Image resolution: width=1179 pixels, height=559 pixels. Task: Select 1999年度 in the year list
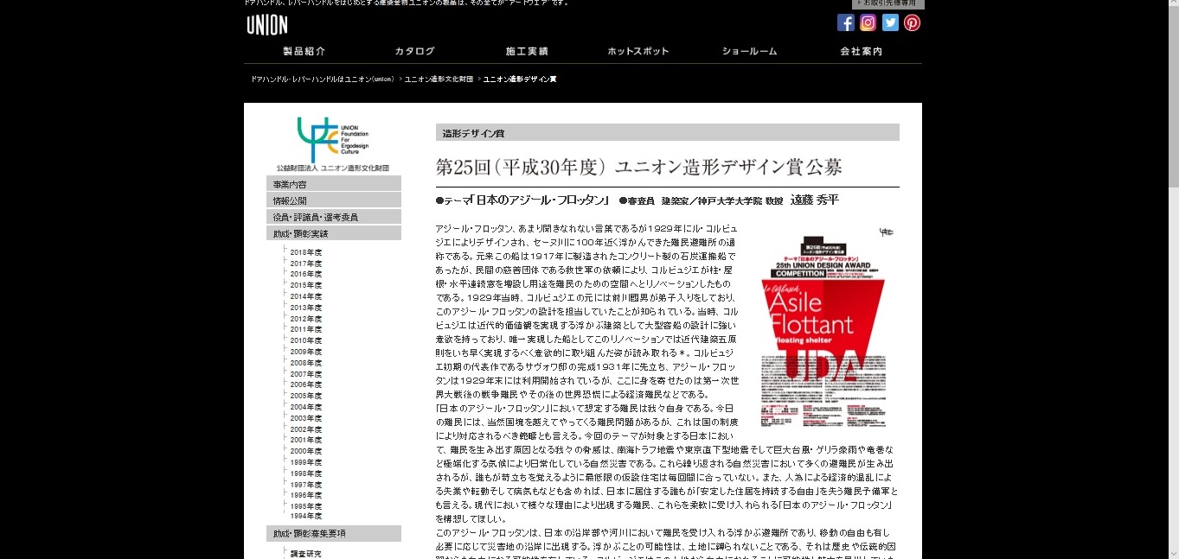[306, 462]
